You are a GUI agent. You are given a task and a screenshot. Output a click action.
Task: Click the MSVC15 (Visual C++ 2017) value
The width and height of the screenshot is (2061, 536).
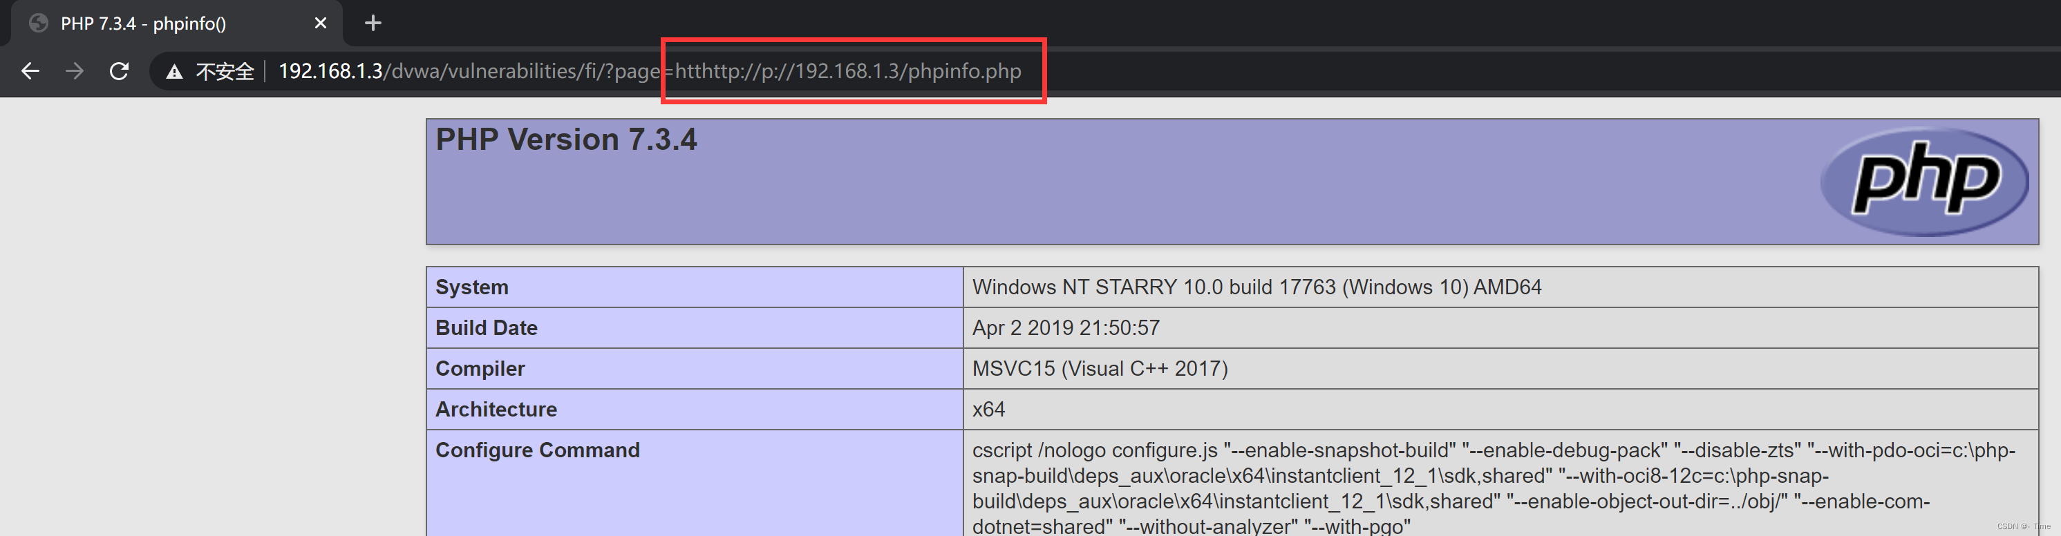(x=1100, y=369)
